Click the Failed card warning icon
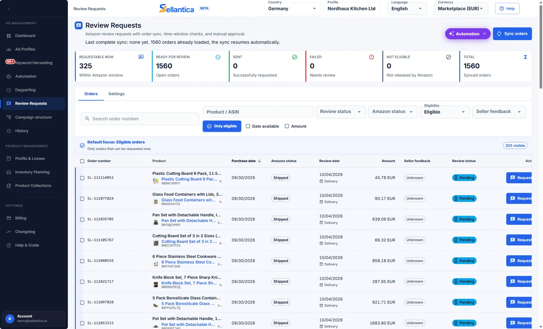 pyautogui.click(x=371, y=57)
